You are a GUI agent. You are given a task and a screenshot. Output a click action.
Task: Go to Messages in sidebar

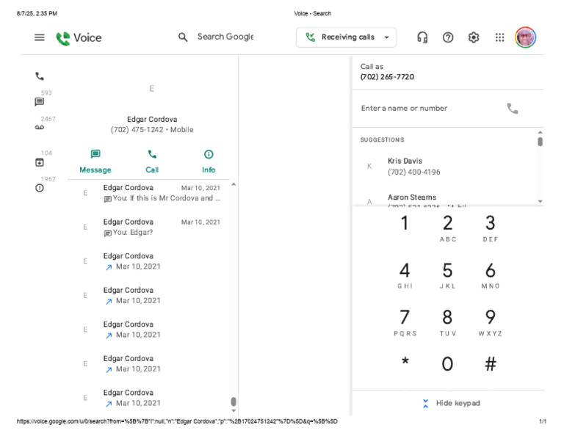pos(40,102)
